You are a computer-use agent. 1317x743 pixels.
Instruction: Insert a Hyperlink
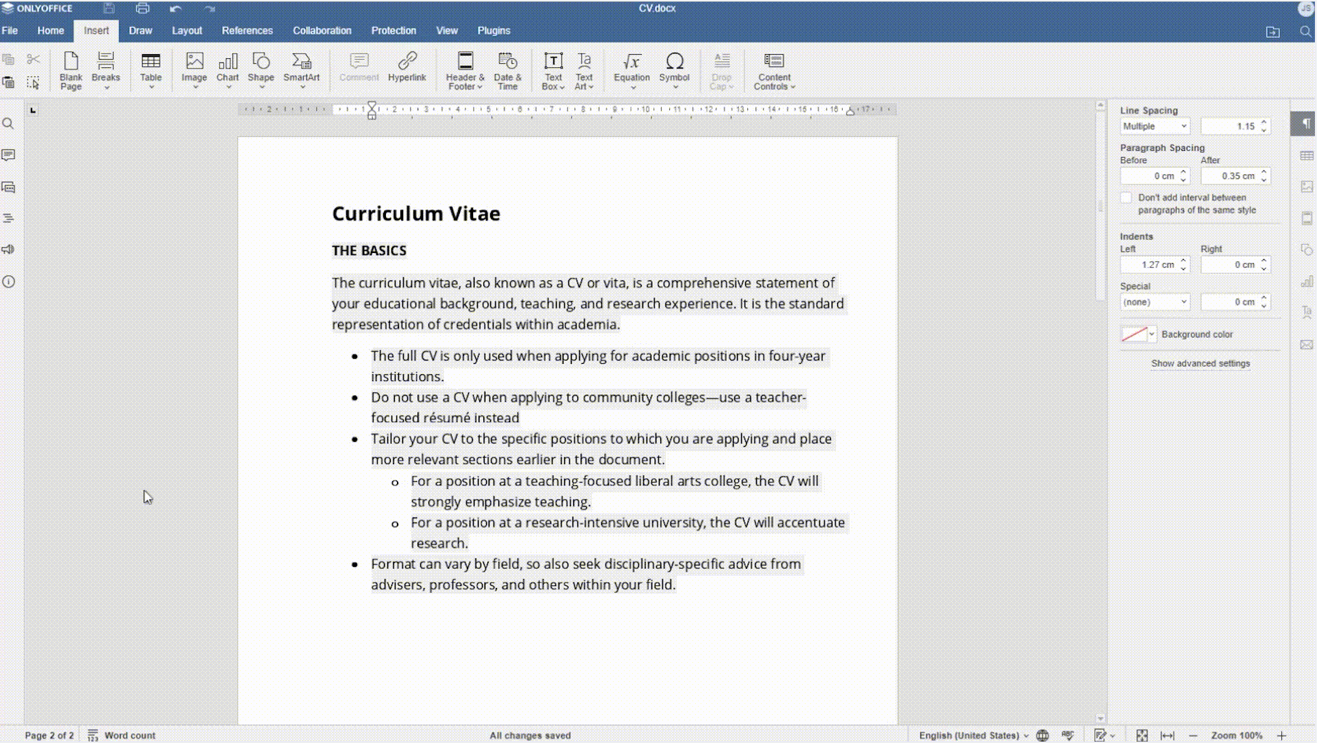click(x=407, y=69)
